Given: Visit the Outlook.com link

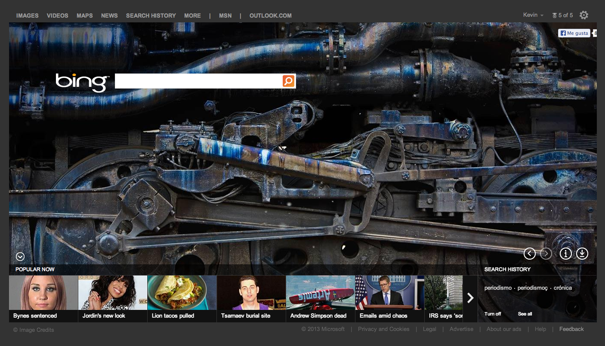Looking at the screenshot, I should 271,15.
